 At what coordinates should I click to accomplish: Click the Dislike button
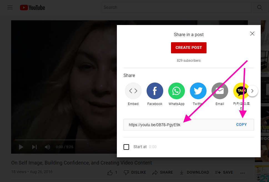pos(135,172)
